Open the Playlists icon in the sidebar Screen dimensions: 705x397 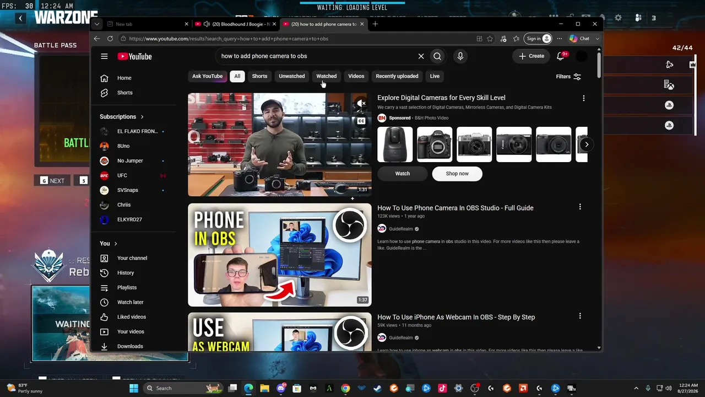104,287
